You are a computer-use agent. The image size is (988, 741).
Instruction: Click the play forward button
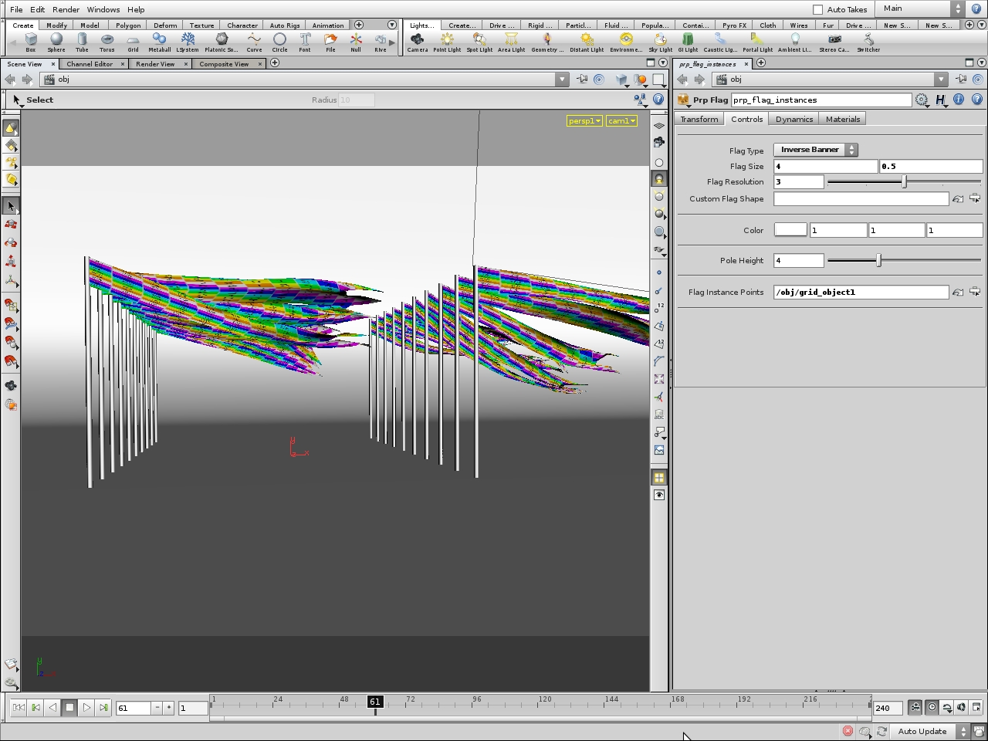[x=86, y=707]
